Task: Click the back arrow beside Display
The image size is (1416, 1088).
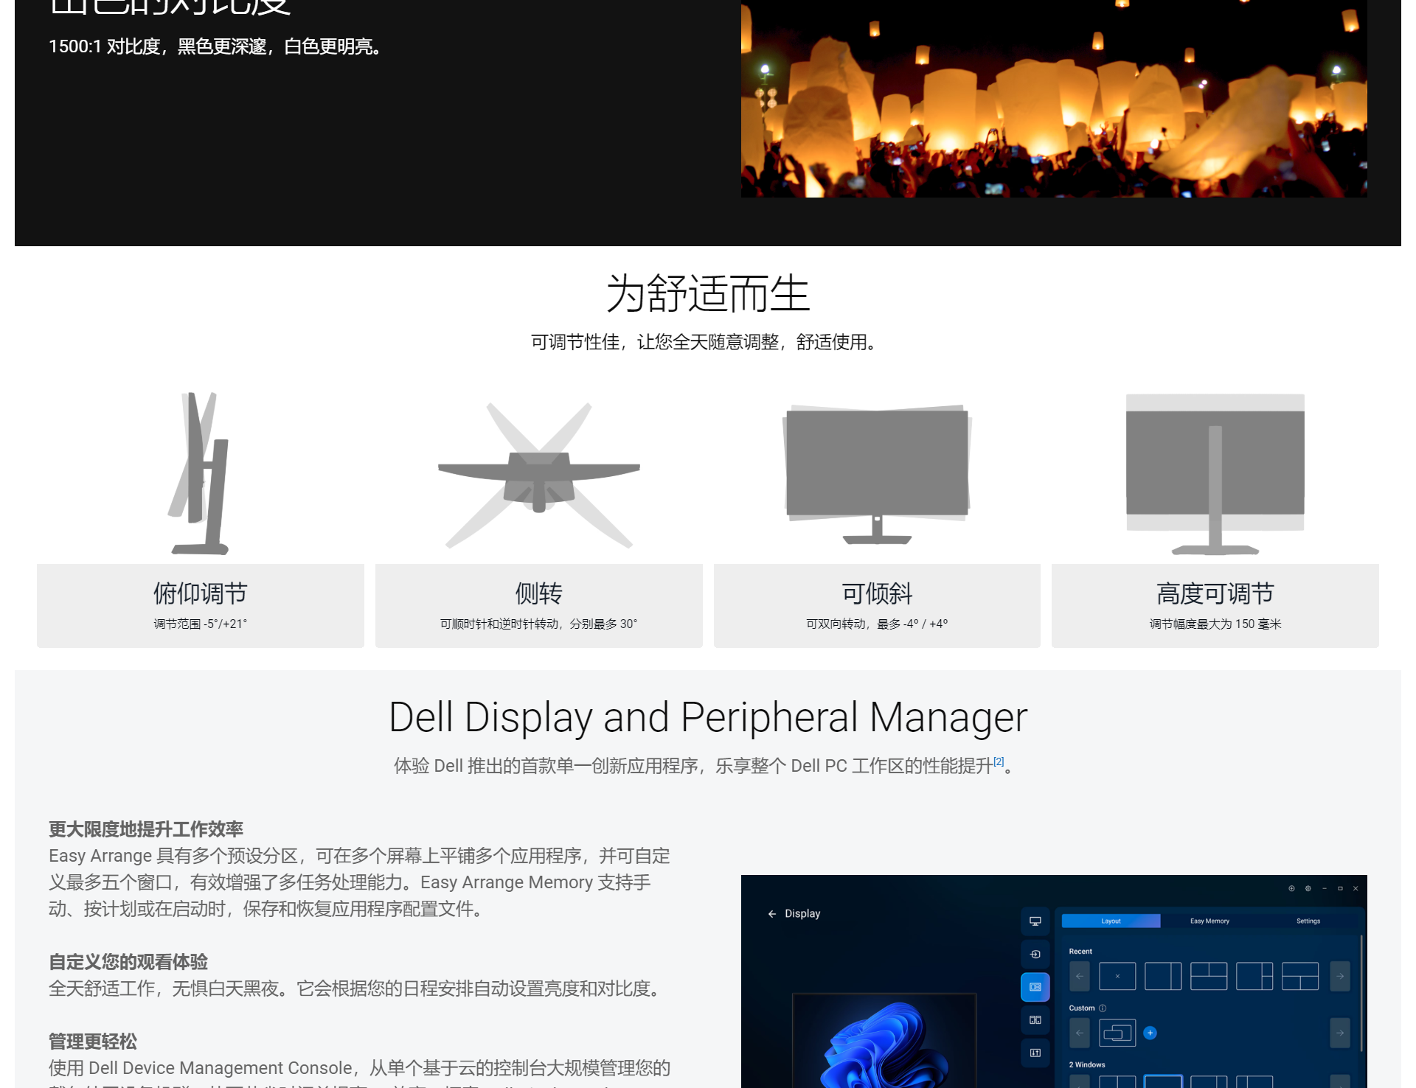Action: click(772, 914)
